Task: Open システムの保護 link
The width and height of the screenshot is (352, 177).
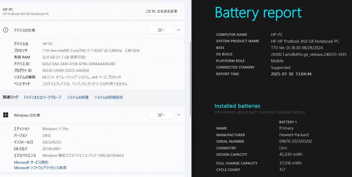Action: [78, 97]
